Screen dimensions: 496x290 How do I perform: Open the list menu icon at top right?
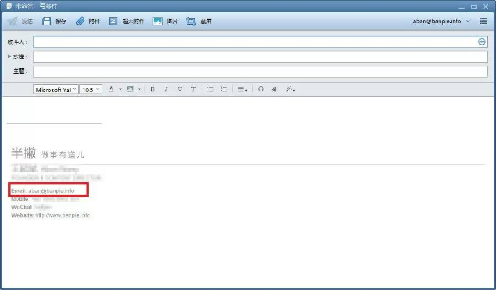[483, 21]
